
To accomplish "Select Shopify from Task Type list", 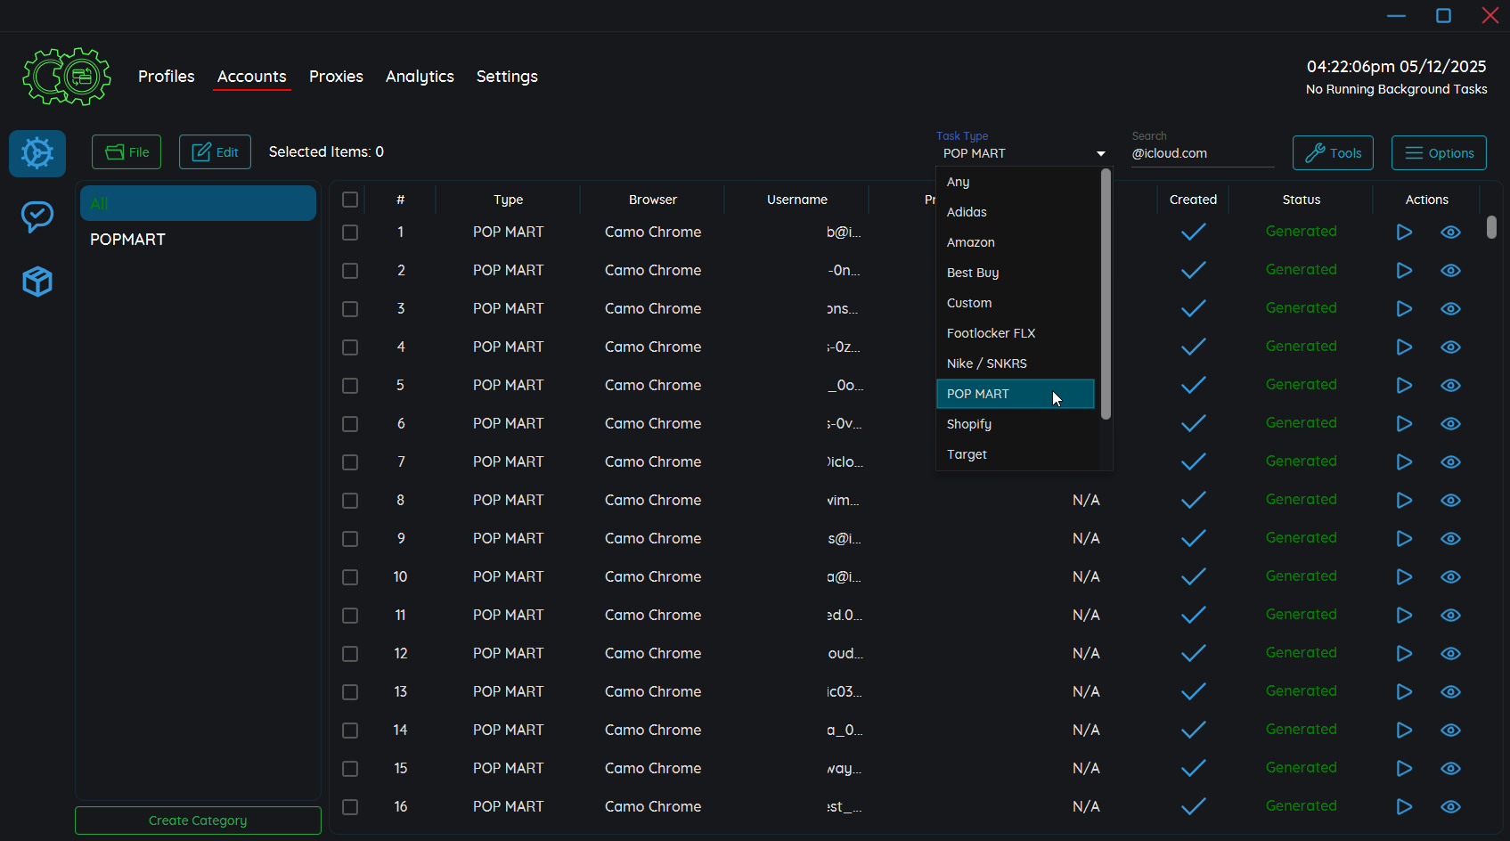I will 1016,424.
